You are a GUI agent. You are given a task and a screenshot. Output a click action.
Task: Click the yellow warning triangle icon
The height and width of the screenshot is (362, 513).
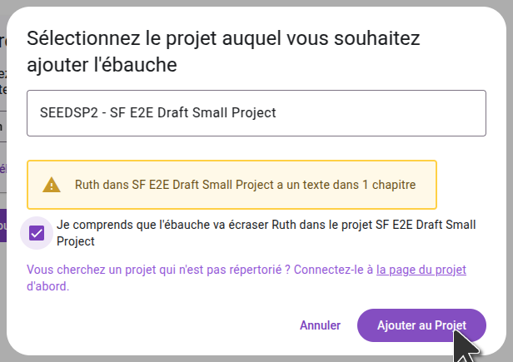(x=52, y=184)
